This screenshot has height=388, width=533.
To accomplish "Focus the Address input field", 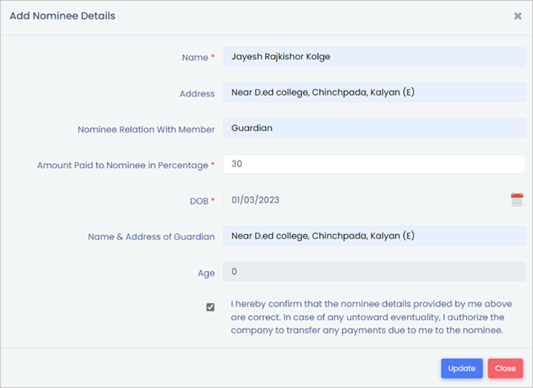I will click(373, 92).
